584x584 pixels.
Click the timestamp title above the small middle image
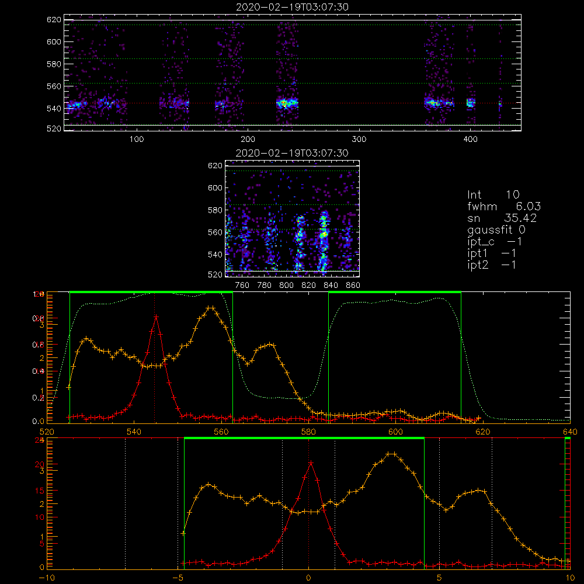(292, 153)
